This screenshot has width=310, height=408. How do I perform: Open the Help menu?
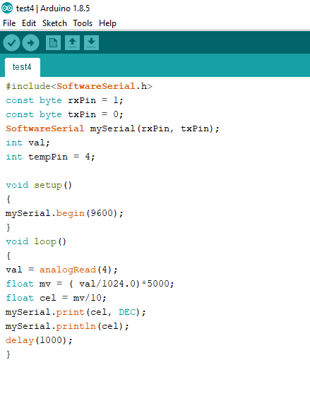click(107, 23)
